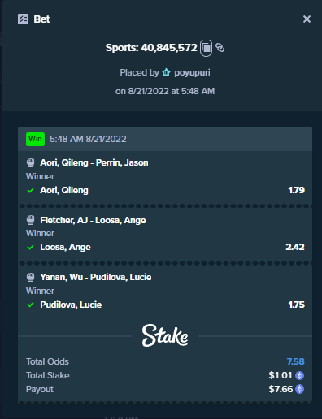
Task: Click the Ethereum icon beside Payout amount
Action: click(299, 389)
